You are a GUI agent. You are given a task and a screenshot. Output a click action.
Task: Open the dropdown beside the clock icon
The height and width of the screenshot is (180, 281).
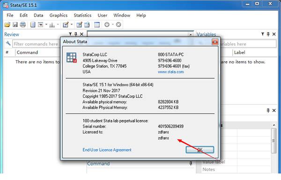(x=113, y=24)
